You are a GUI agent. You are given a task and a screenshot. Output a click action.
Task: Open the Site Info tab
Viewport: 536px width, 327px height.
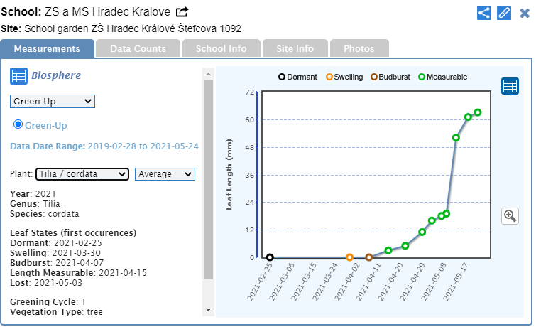pyautogui.click(x=295, y=49)
